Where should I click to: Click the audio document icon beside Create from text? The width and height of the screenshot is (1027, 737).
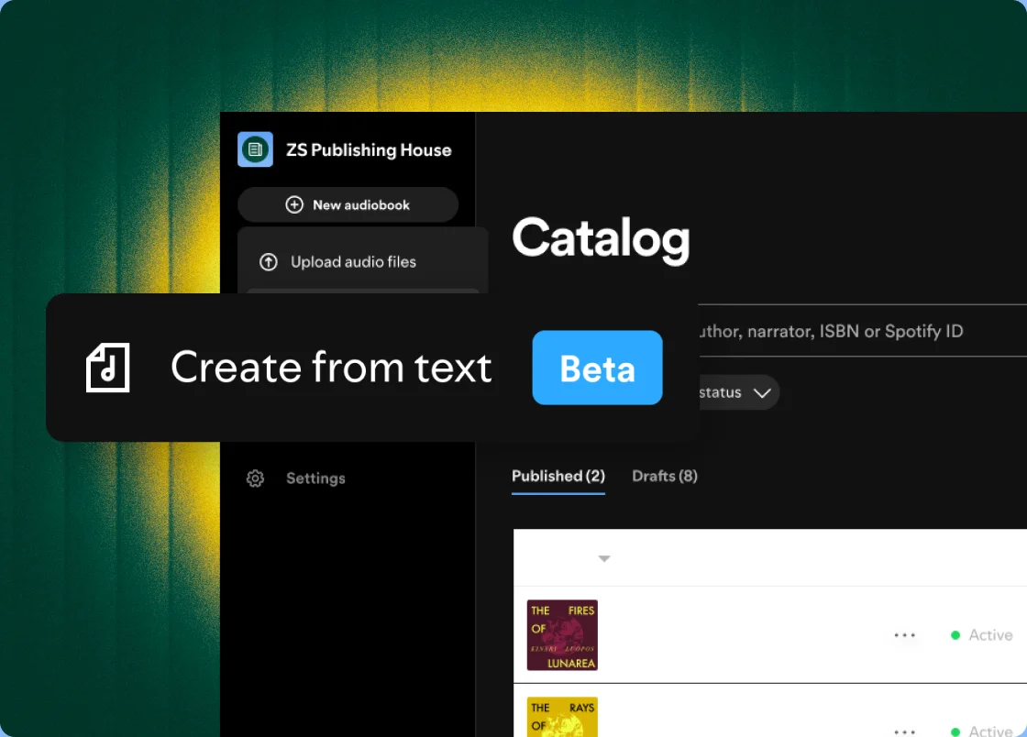click(x=108, y=368)
